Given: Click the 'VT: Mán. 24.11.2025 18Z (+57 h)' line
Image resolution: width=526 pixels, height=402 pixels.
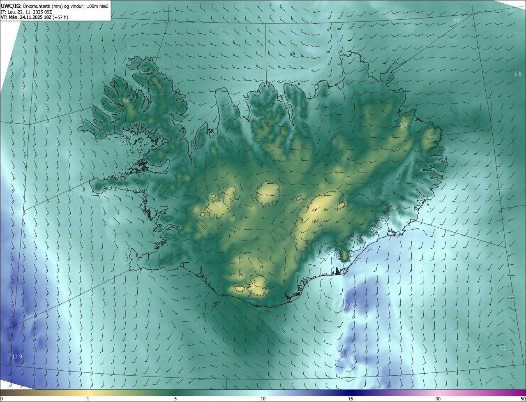Looking at the screenshot, I should click(34, 17).
